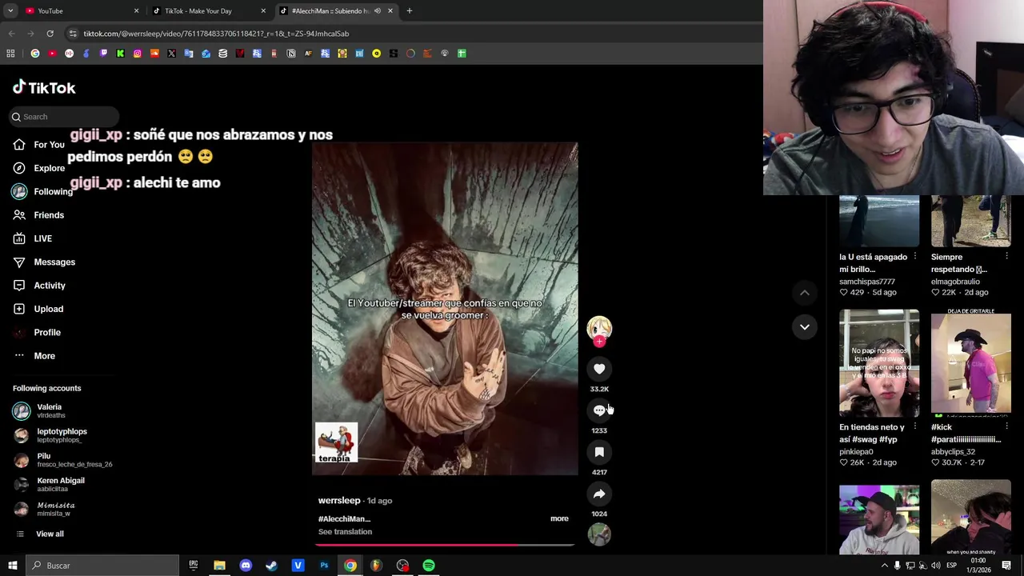Open 'Siempre respetando' recommended video
This screenshot has width=1024, height=576.
[x=971, y=221]
